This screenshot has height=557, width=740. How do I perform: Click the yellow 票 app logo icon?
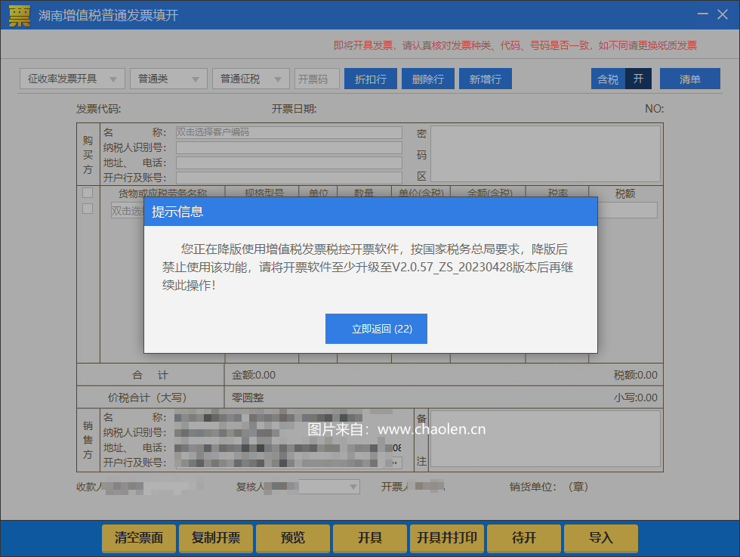click(20, 16)
